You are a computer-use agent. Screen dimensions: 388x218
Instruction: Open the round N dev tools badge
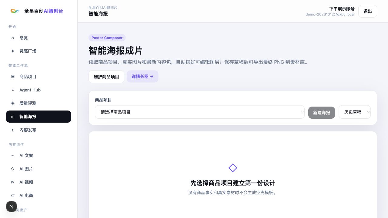coord(12,207)
